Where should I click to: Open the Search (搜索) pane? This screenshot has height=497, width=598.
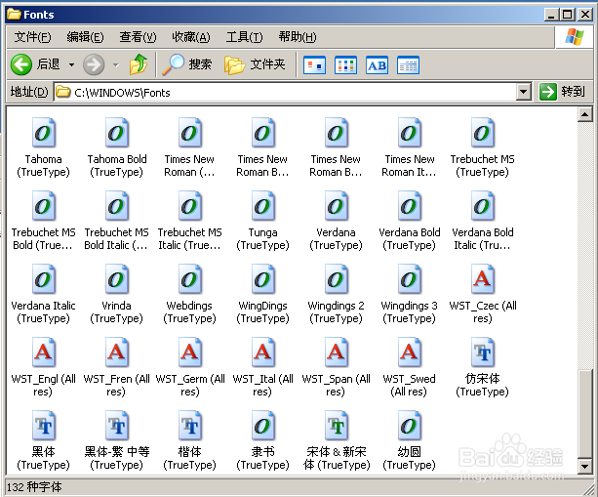[187, 64]
